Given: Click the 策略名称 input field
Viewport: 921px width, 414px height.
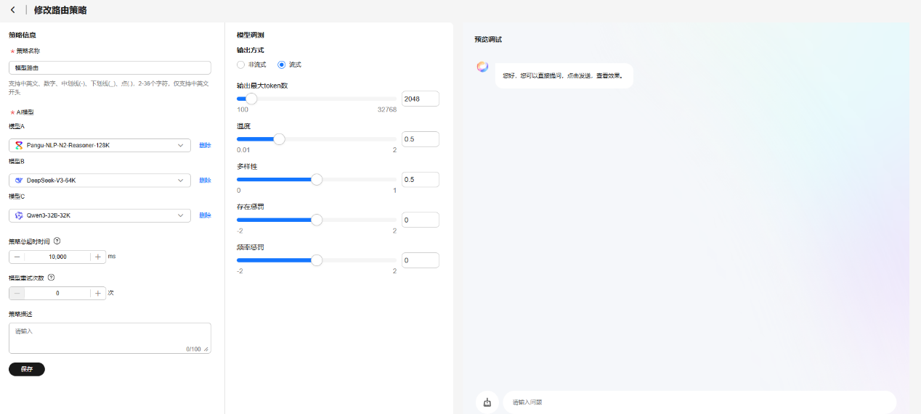Looking at the screenshot, I should (110, 67).
